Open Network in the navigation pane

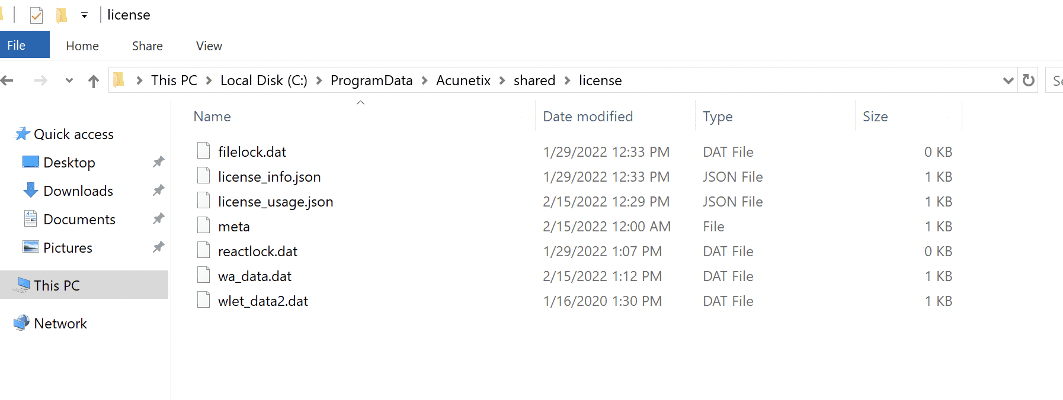tap(60, 324)
